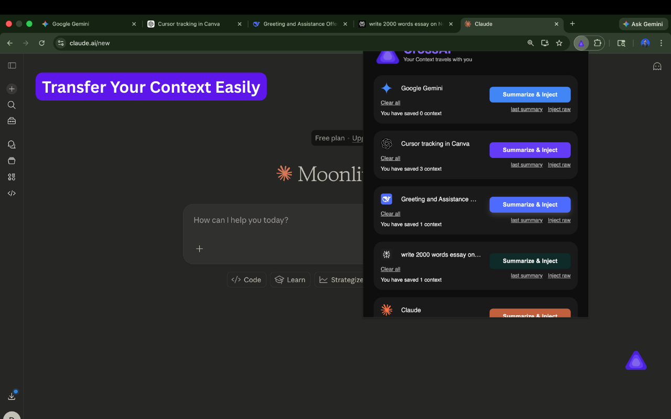Click the Strategize suggestion chip
671x419 pixels.
pyautogui.click(x=339, y=280)
